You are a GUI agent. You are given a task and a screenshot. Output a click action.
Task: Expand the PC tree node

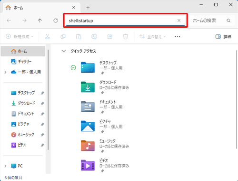point(5,166)
